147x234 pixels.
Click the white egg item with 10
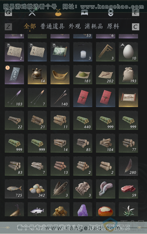point(128,52)
